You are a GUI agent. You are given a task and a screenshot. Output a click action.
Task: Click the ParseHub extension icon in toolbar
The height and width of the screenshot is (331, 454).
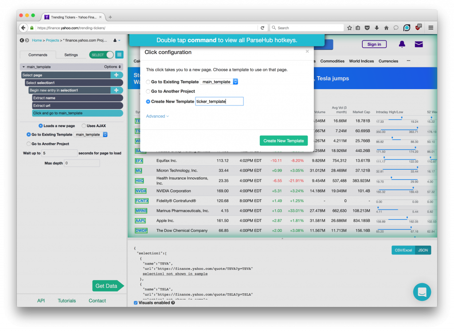pos(407,28)
